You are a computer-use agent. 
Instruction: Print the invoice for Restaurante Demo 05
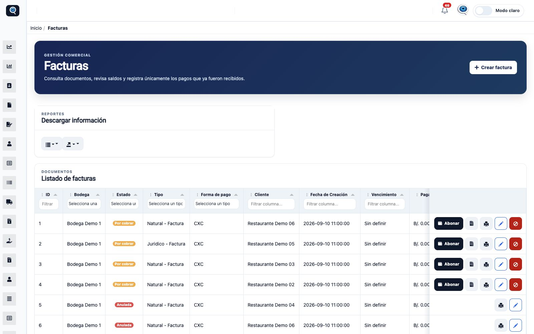coord(486,244)
